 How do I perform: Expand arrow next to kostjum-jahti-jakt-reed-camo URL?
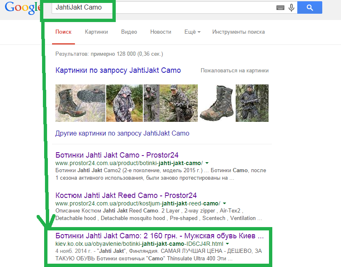point(224,204)
